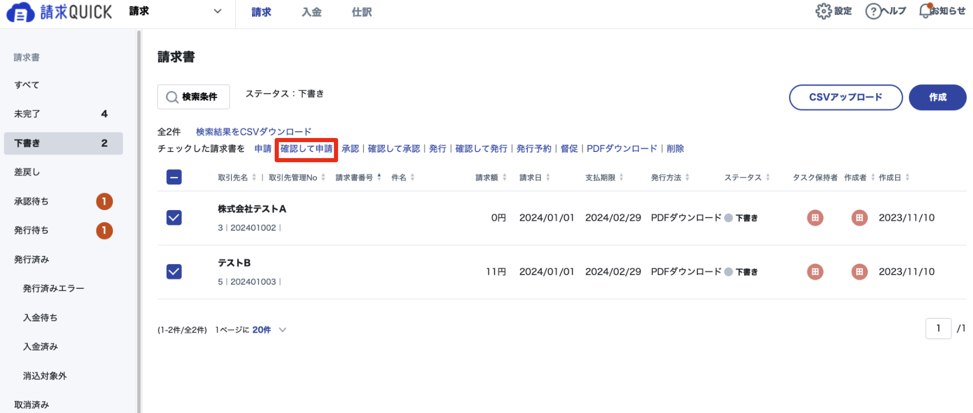Sort by 請求書番号 column
The width and height of the screenshot is (973, 413).
pos(379,177)
